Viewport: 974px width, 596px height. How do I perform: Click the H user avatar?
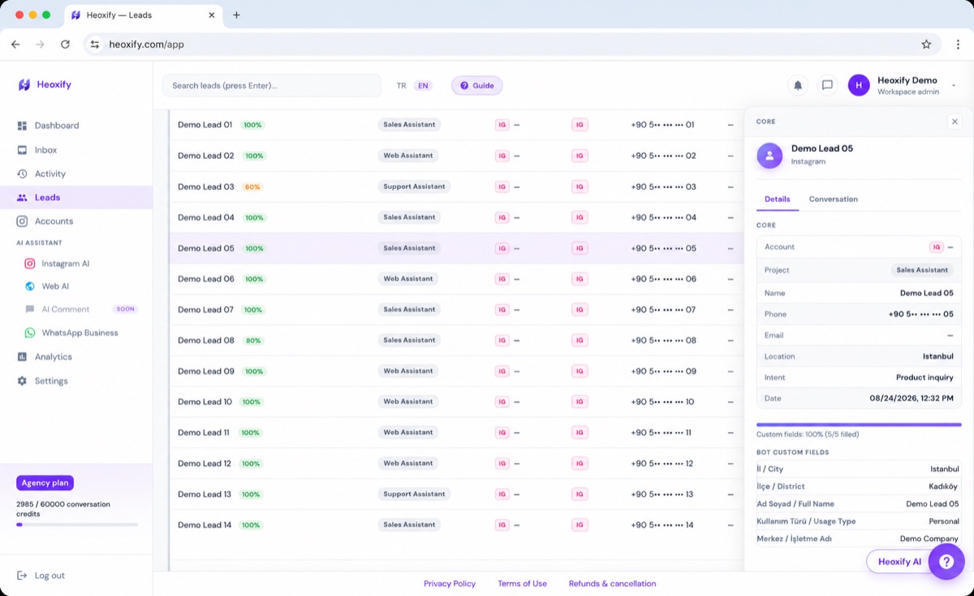859,85
